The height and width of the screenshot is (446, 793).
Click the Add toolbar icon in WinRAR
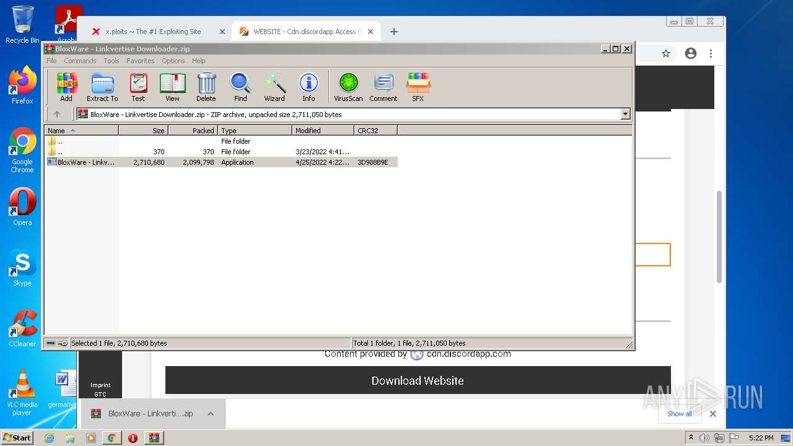pyautogui.click(x=66, y=87)
